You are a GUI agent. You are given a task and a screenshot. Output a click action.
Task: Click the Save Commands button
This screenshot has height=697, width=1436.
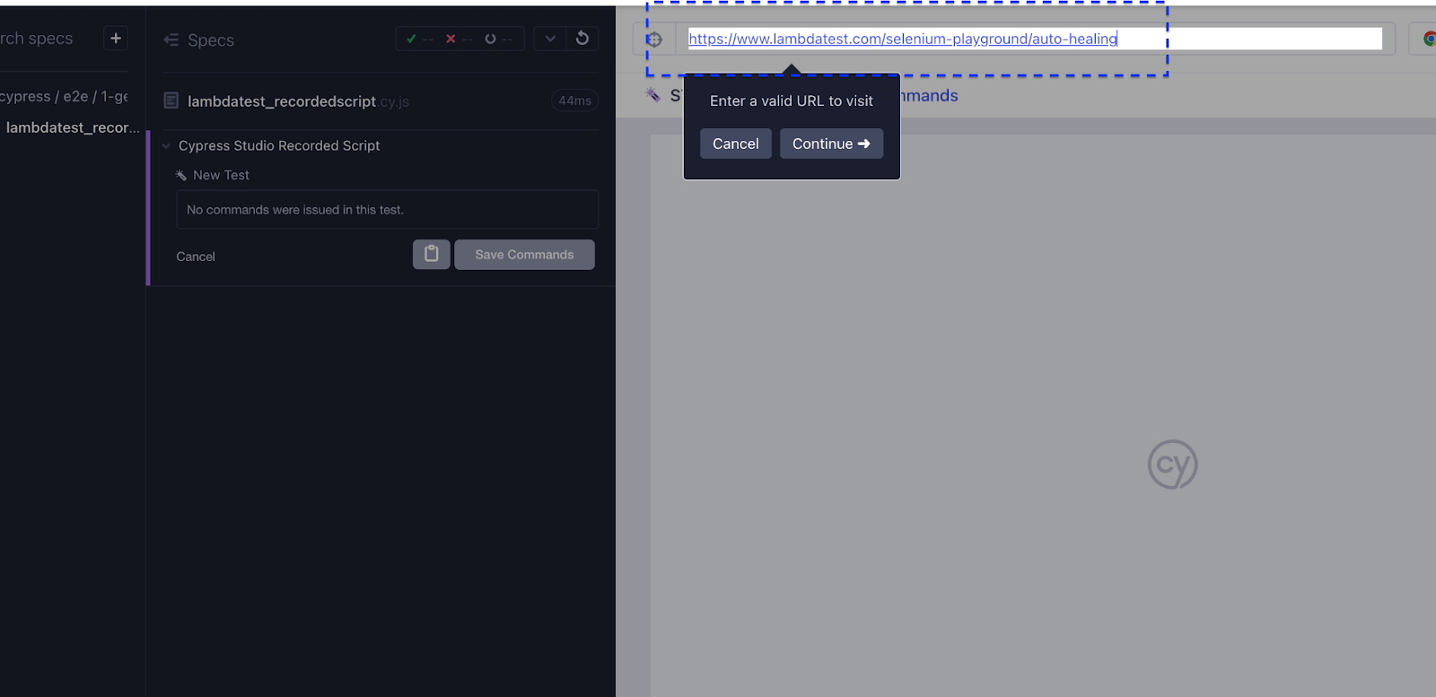tap(524, 255)
